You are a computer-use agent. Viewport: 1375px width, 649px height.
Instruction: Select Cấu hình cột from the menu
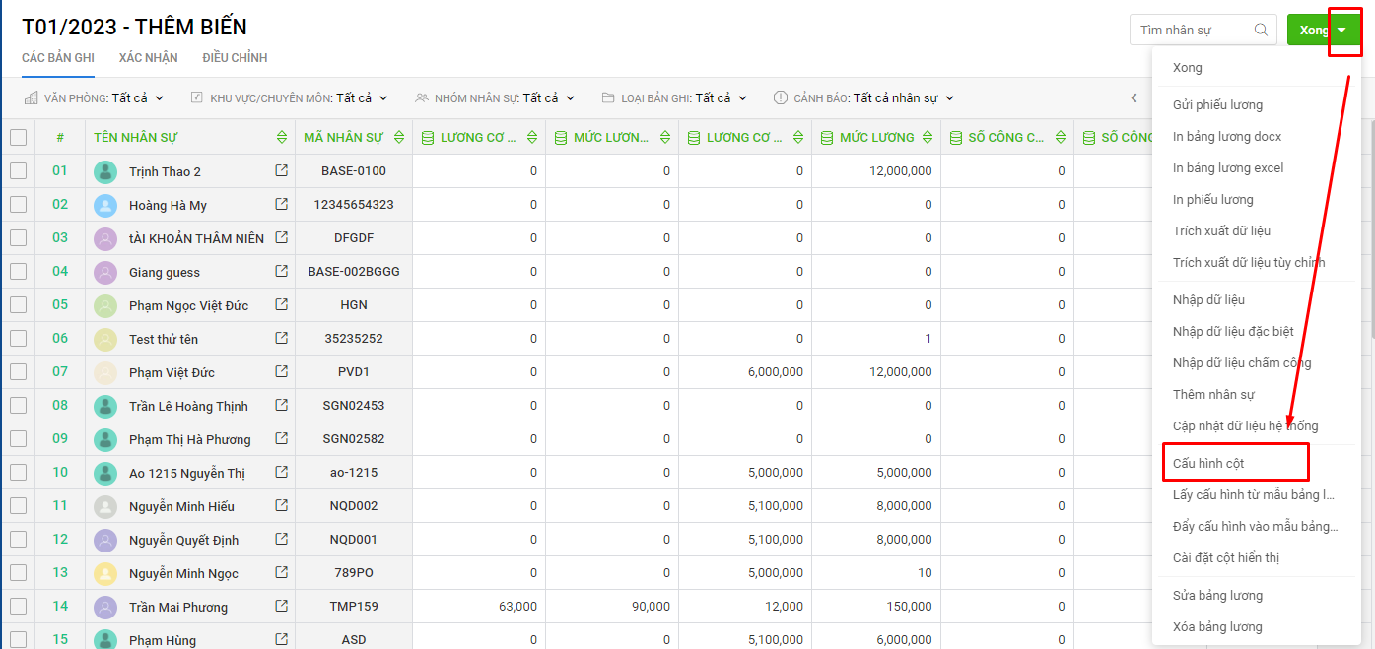tap(1207, 461)
